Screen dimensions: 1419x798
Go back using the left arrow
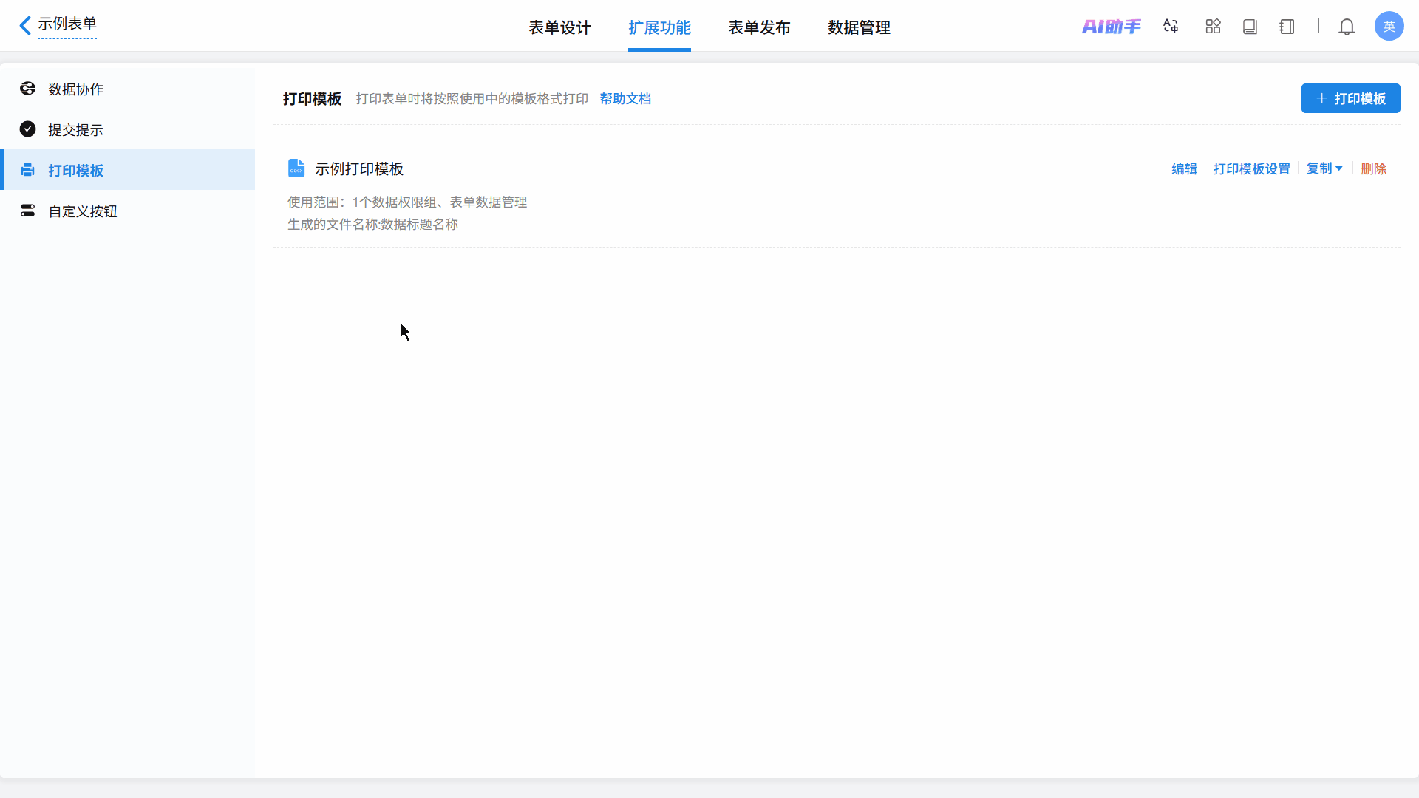25,25
